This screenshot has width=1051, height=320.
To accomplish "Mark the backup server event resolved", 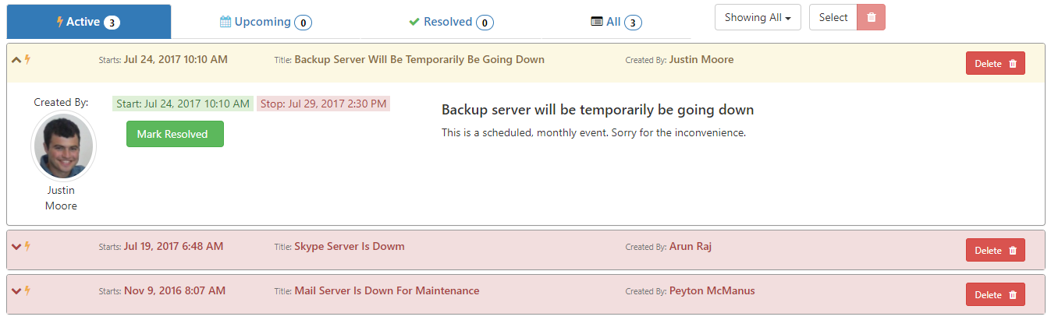I will 175,134.
